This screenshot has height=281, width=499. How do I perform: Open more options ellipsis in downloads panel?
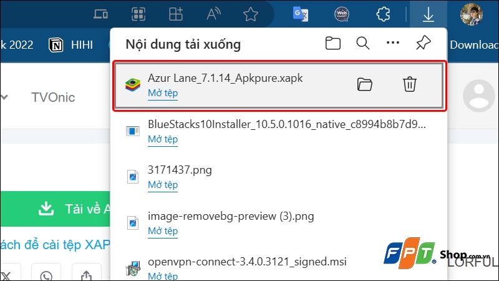pos(393,42)
